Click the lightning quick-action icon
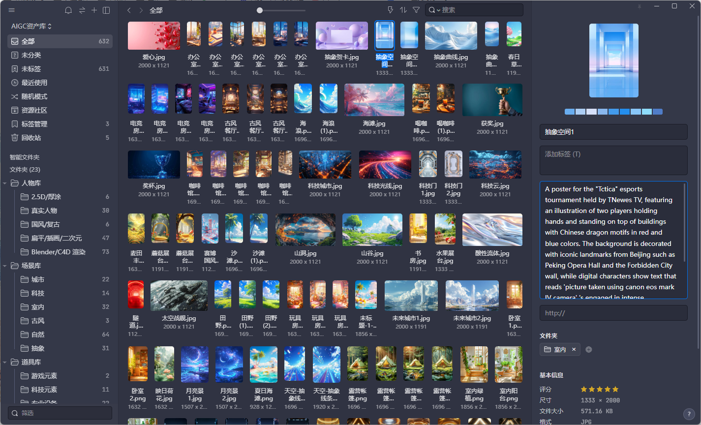Image resolution: width=701 pixels, height=425 pixels. [x=391, y=10]
